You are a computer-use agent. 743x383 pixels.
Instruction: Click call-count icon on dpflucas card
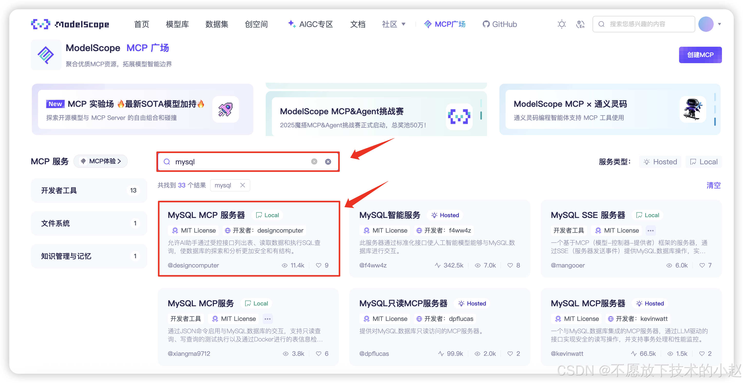pos(441,353)
